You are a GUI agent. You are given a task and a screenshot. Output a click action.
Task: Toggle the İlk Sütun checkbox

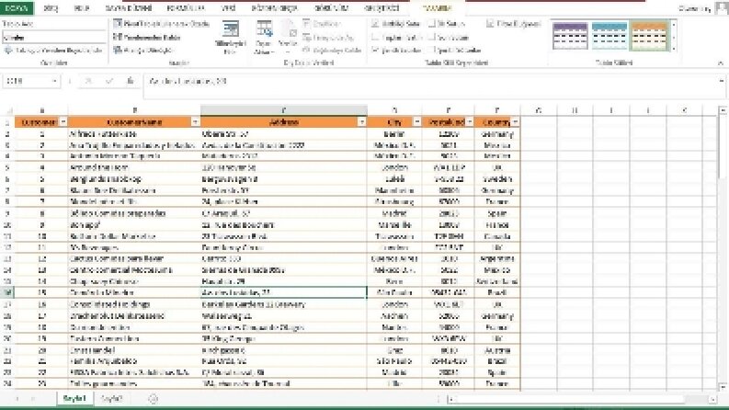click(x=431, y=23)
